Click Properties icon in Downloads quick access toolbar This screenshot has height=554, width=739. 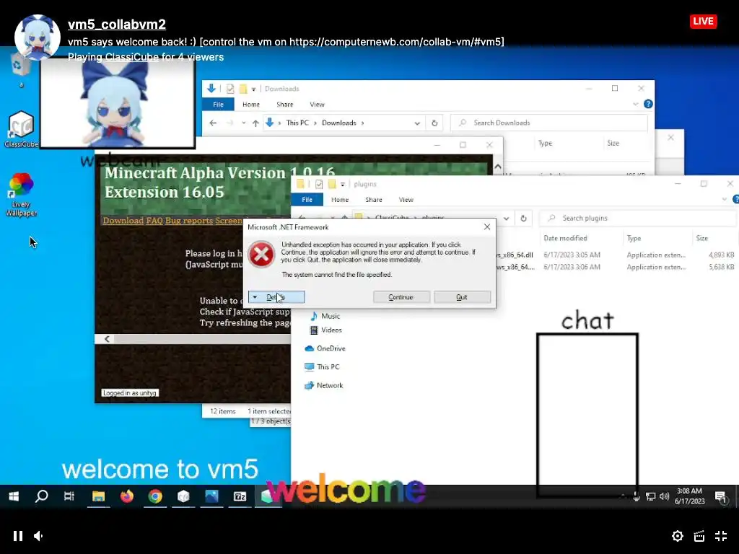tap(230, 89)
